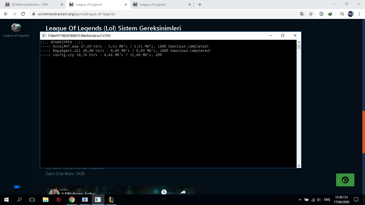
Task: Click the video watch later clock icon
Action: (164, 192)
